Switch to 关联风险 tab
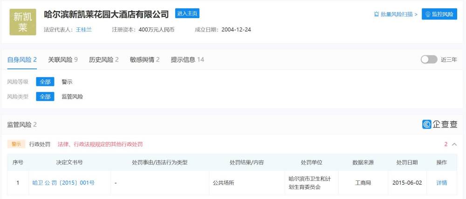Image resolution: width=466 pixels, height=199 pixels. (63, 60)
